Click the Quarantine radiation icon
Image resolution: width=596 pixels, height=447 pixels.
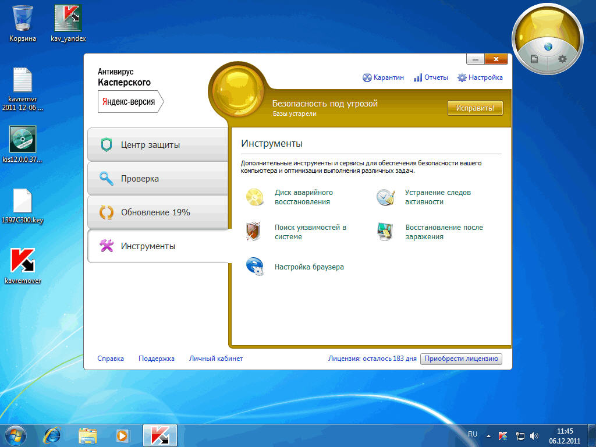point(367,77)
